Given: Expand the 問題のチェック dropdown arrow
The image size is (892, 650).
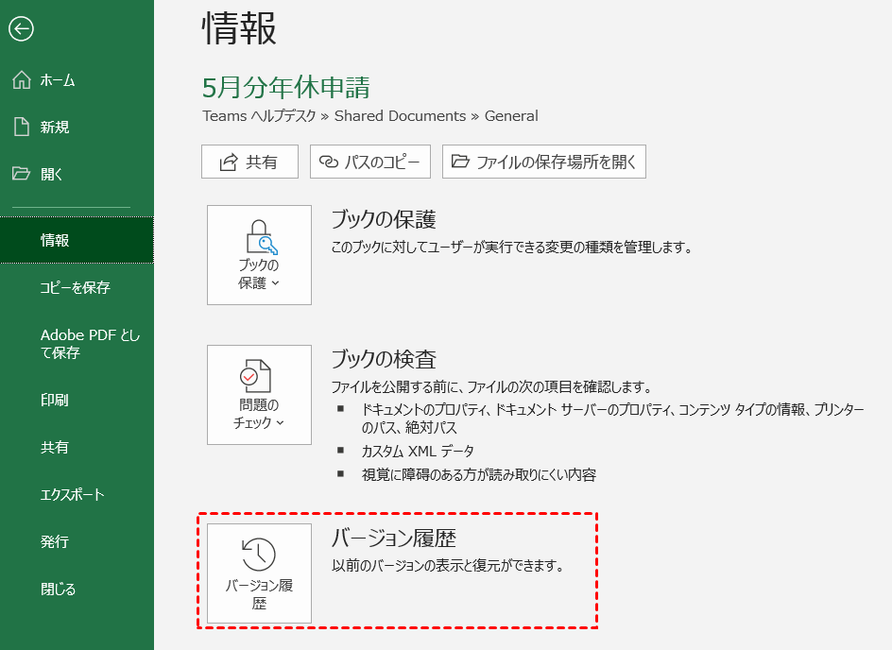Looking at the screenshot, I should tap(281, 423).
